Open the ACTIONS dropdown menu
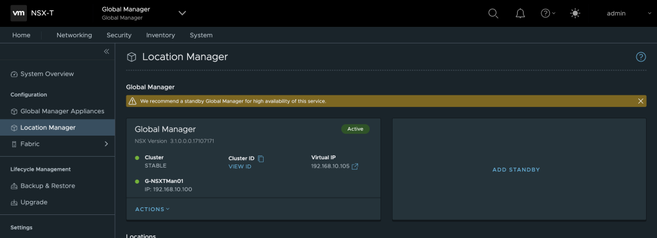 coord(152,209)
